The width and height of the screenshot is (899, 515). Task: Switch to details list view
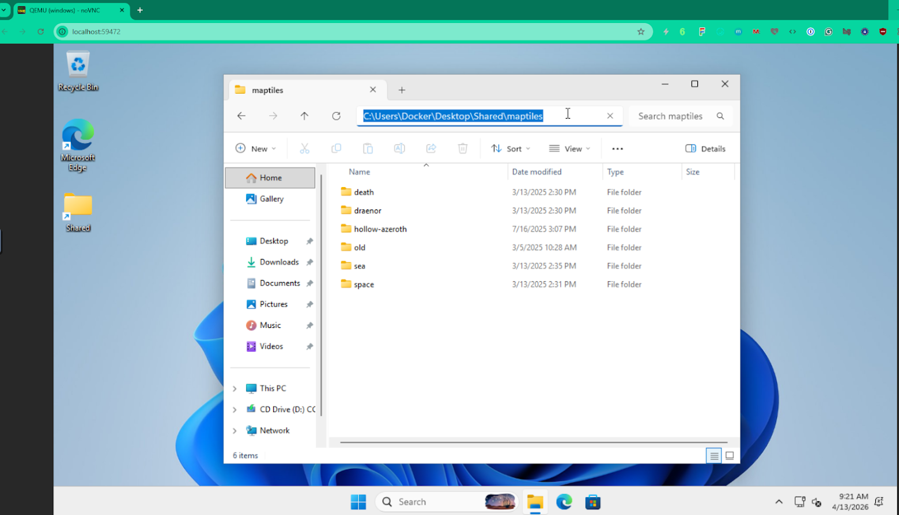pos(714,456)
